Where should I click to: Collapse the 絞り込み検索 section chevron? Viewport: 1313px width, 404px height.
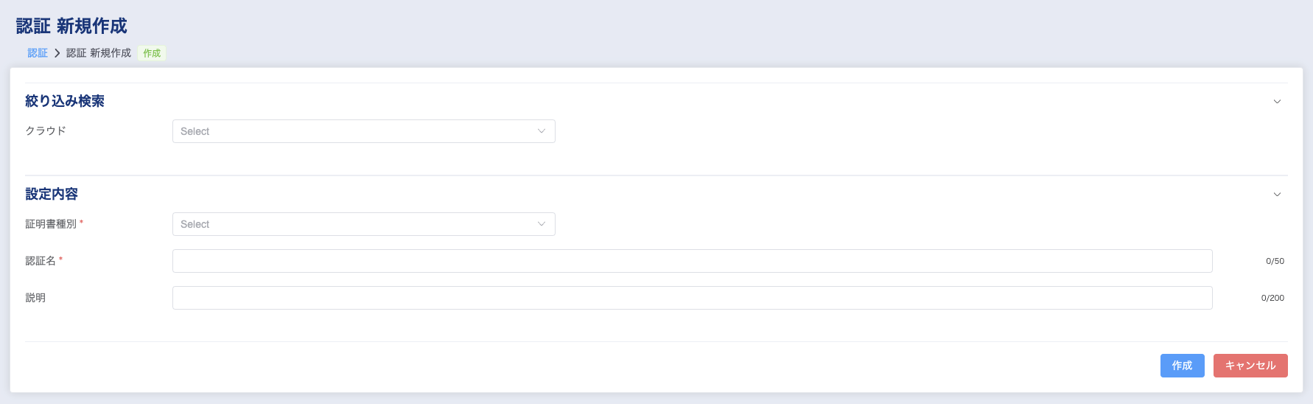coord(1277,102)
